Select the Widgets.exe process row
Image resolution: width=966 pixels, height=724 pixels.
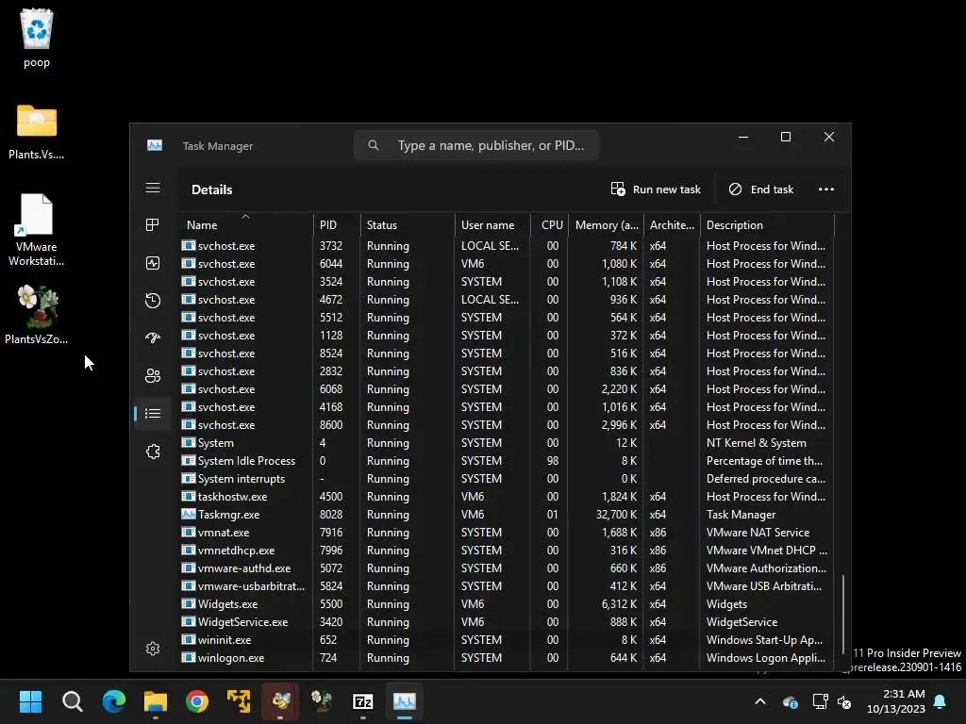[x=507, y=603]
